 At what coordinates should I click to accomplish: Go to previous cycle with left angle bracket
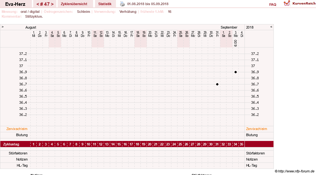click(x=38, y=4)
